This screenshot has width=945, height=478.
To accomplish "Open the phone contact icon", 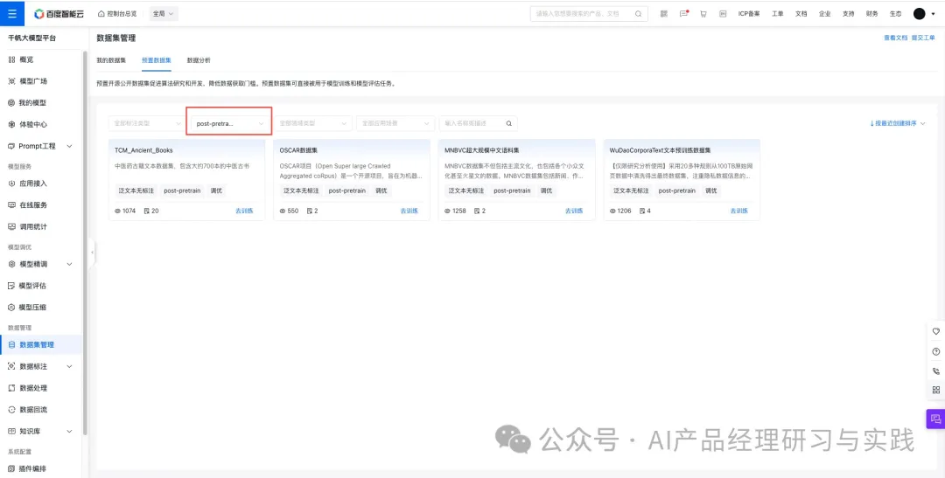I will (x=936, y=371).
